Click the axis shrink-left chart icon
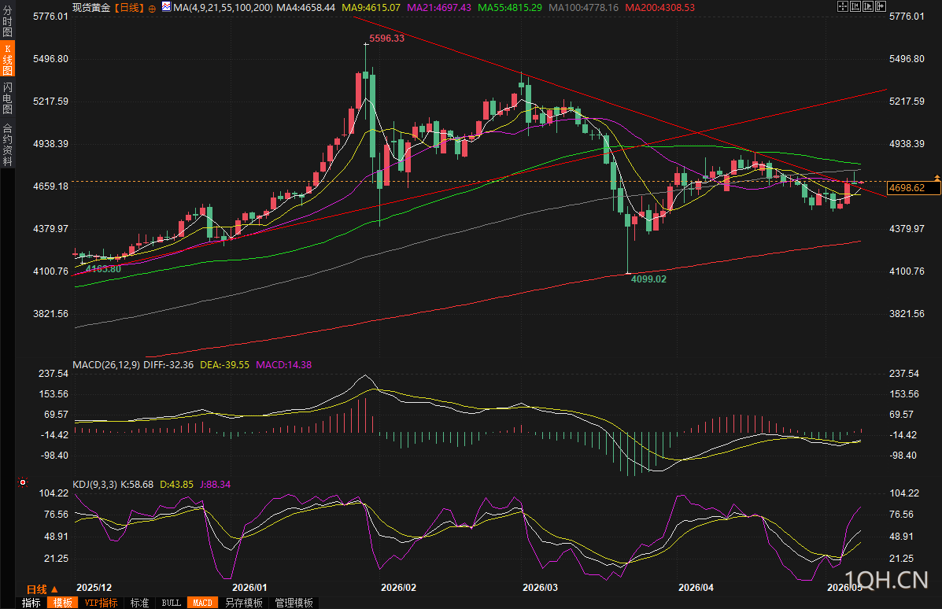This screenshot has height=609, width=942. pyautogui.click(x=855, y=6)
